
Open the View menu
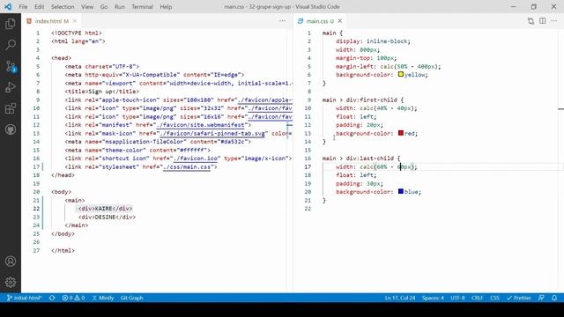[87, 7]
